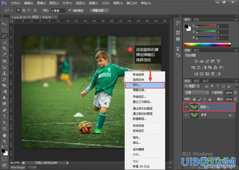
Task: Select the Path Selection tool
Action: coord(4,123)
